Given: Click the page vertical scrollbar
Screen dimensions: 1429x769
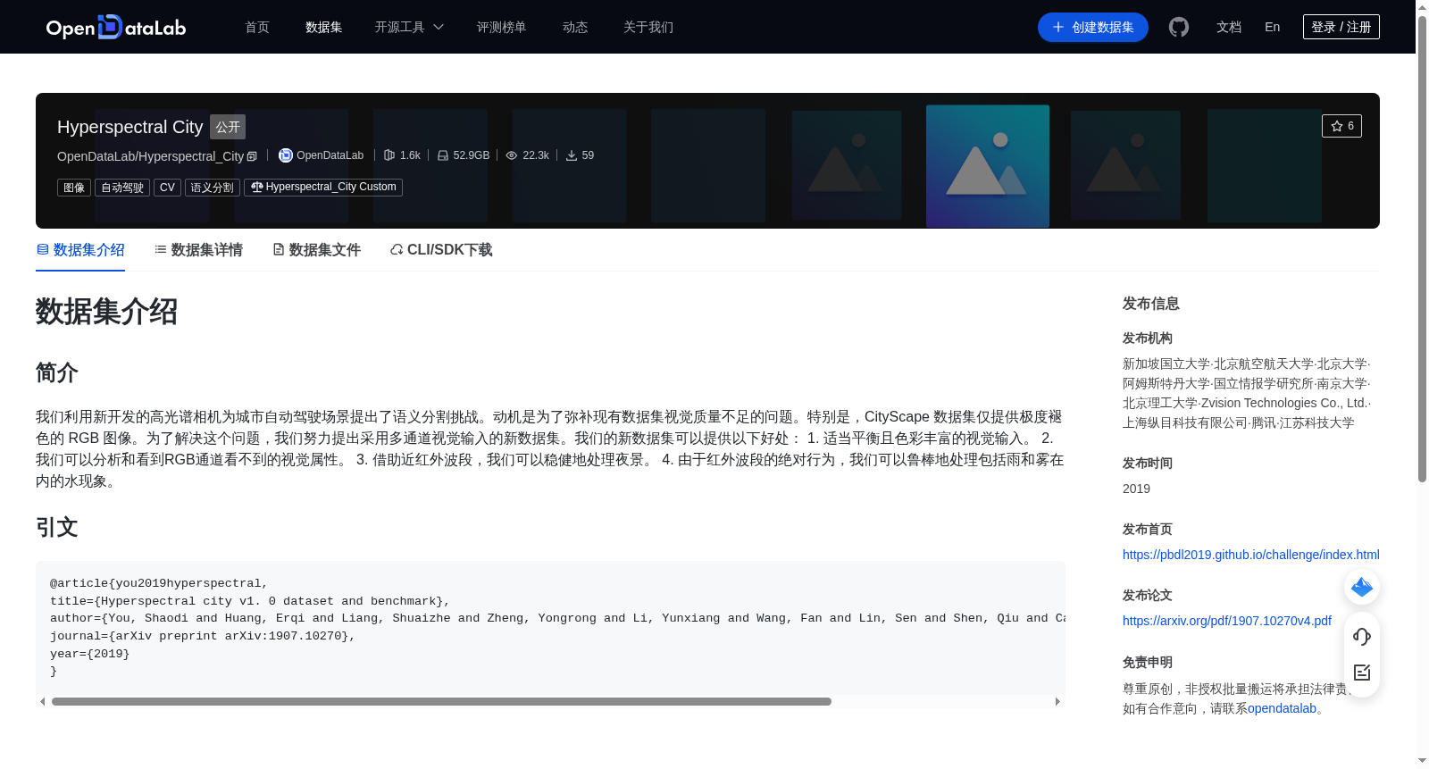Looking at the screenshot, I should pyautogui.click(x=1422, y=250).
